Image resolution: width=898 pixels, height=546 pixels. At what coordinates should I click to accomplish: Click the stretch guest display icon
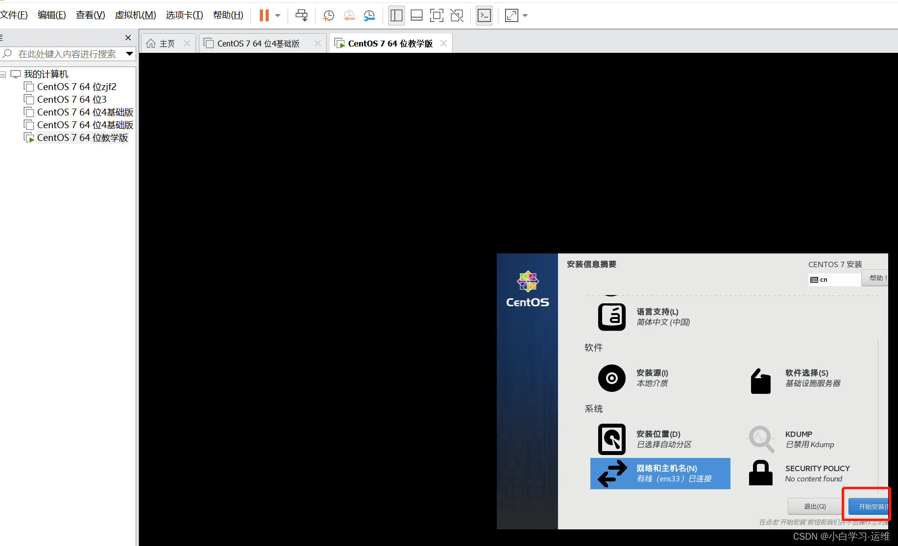[511, 16]
